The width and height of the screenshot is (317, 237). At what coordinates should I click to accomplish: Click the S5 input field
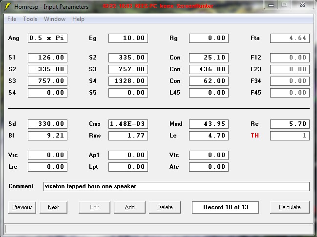pyautogui.click(x=128, y=93)
